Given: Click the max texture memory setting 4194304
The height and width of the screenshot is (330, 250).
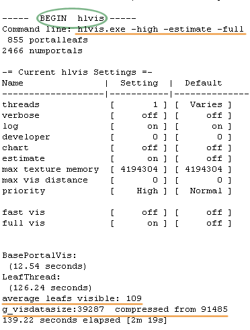Looking at the screenshot, I should coord(139,169).
